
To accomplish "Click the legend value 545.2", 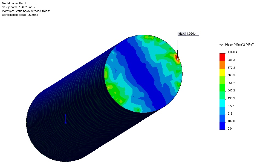I will tap(231, 90).
